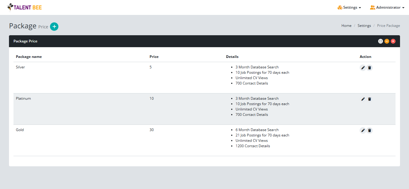
Task: Edit the Silver package
Action: click(x=363, y=68)
